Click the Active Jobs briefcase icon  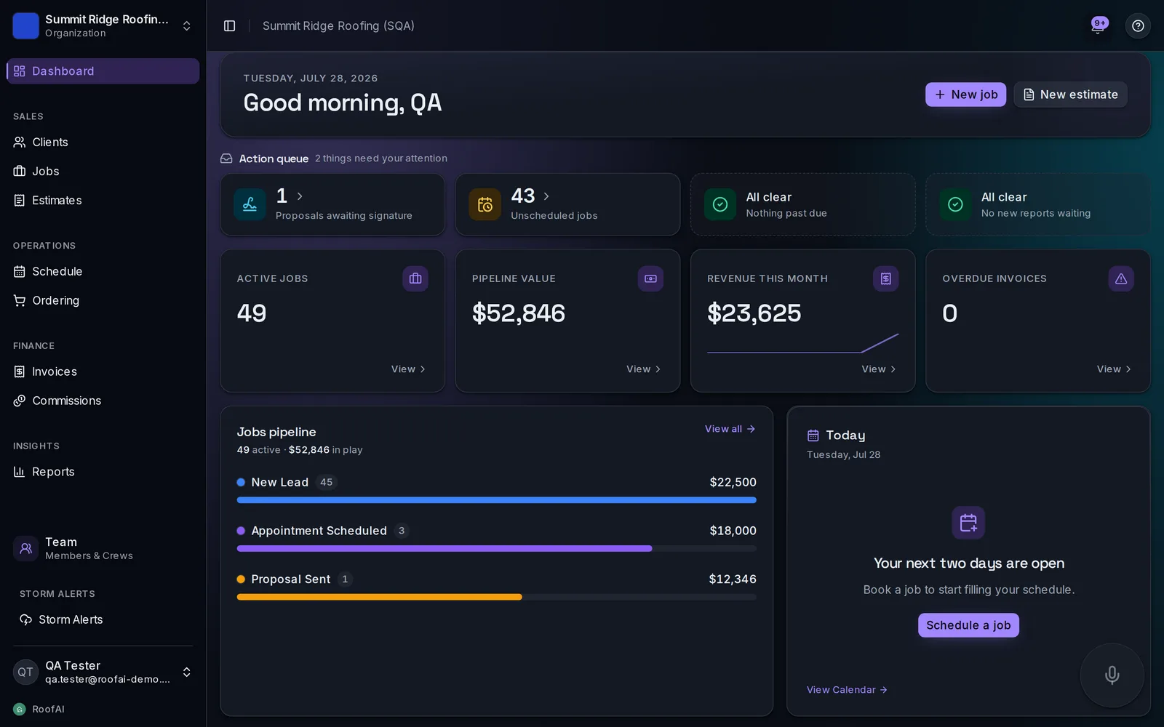(415, 278)
